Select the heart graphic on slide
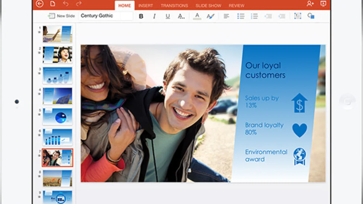 click(x=300, y=130)
